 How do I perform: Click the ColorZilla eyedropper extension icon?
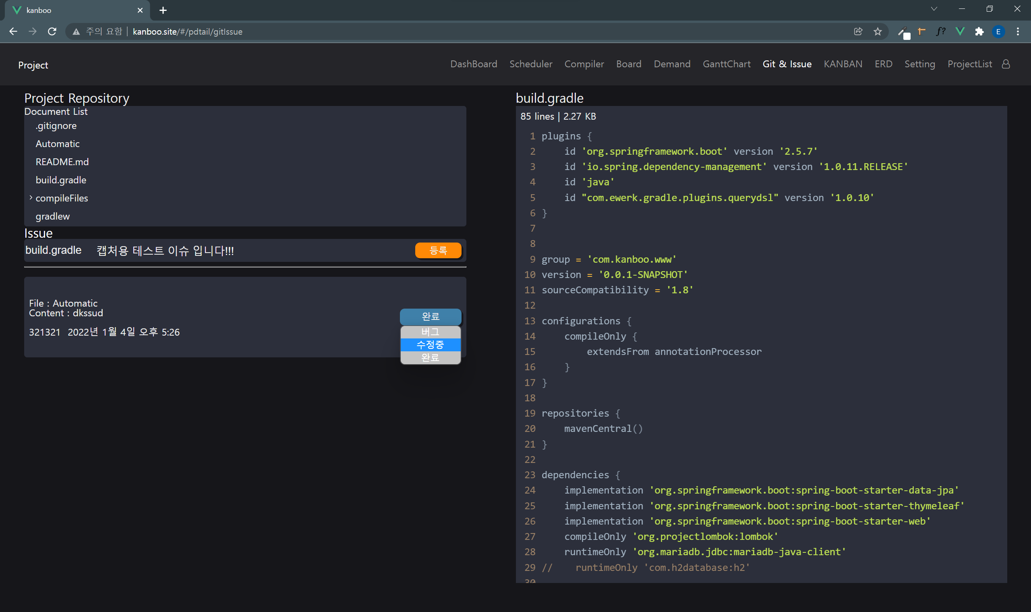click(x=904, y=31)
